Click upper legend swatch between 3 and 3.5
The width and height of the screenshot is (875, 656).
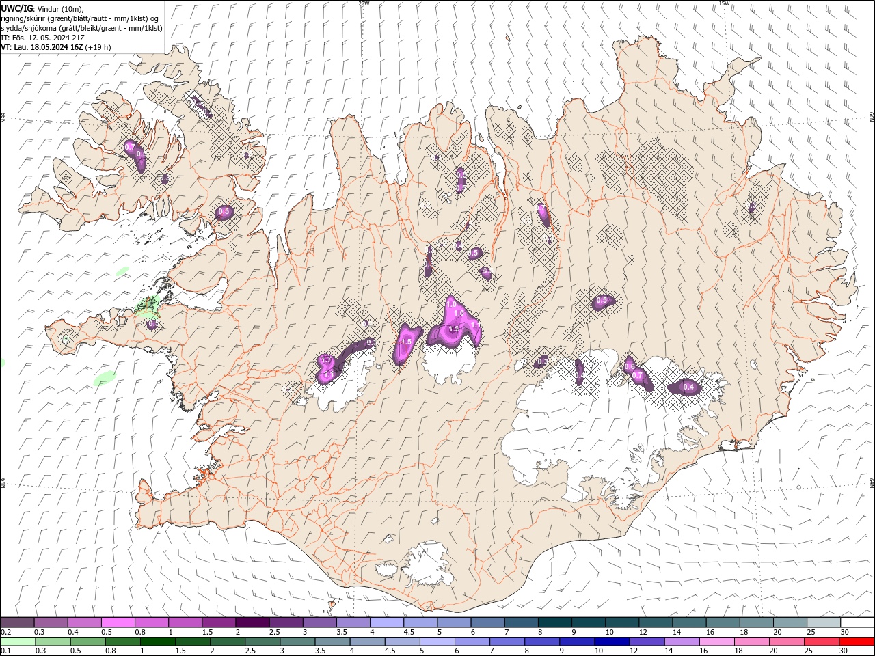point(320,622)
